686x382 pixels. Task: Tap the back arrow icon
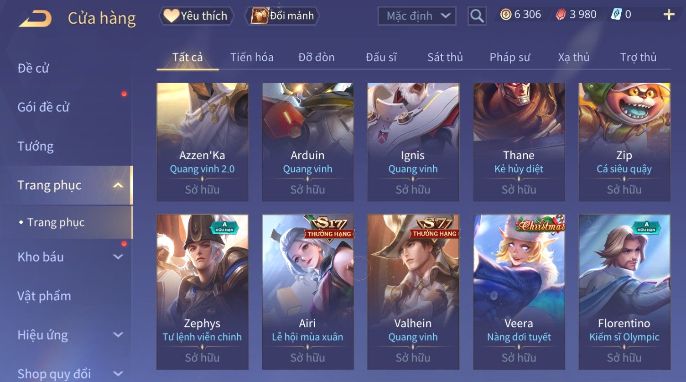point(36,19)
